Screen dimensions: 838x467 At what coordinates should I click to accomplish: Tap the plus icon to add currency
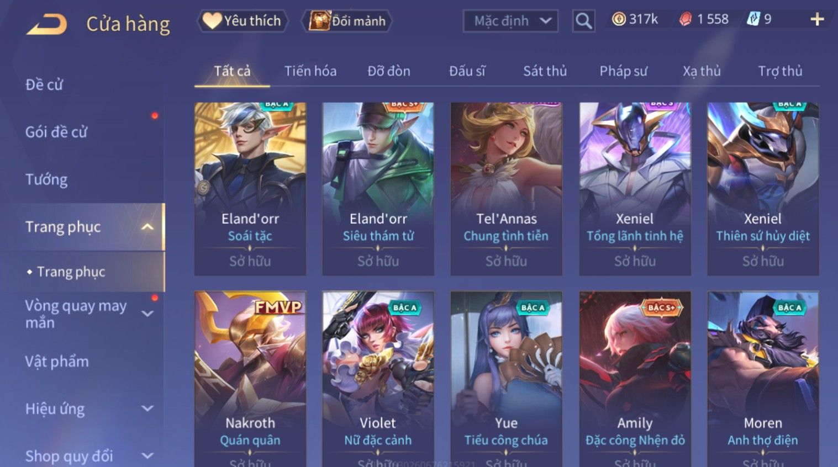pyautogui.click(x=817, y=19)
